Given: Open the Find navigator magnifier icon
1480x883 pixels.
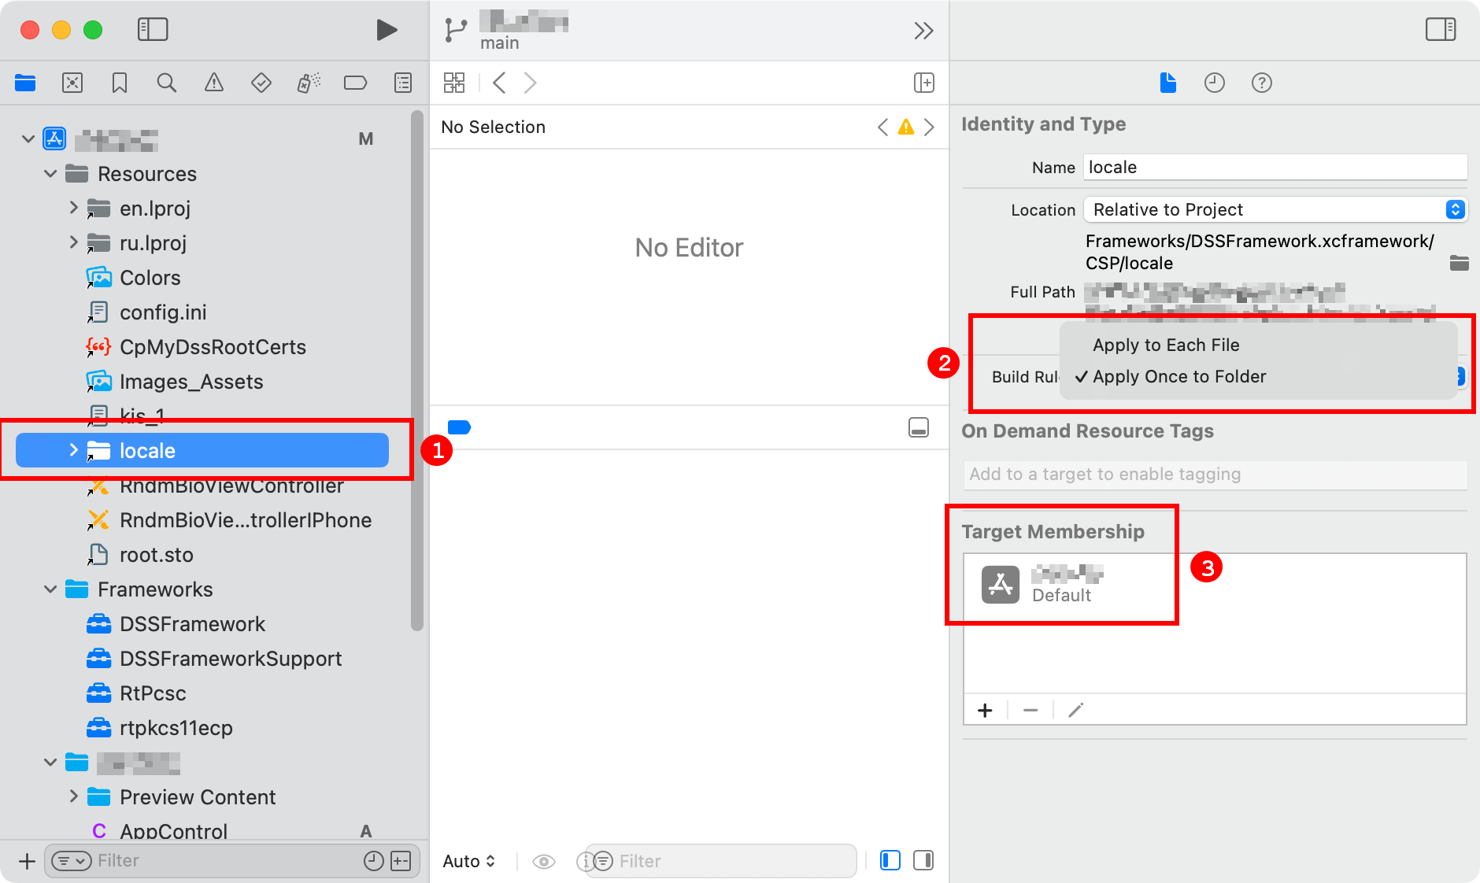Looking at the screenshot, I should (166, 83).
